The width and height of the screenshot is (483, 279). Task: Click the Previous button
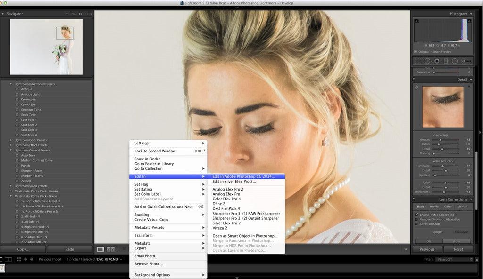[426, 249]
